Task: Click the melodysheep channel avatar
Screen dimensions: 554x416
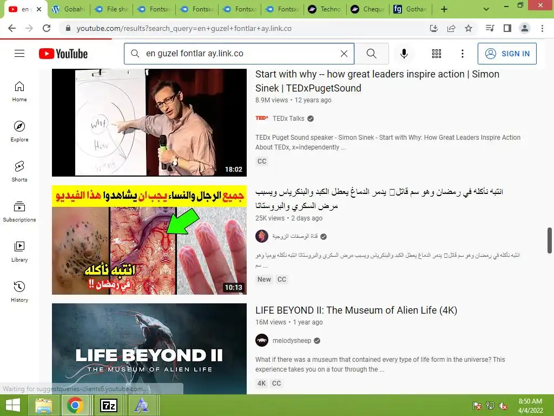Action: coord(262,340)
